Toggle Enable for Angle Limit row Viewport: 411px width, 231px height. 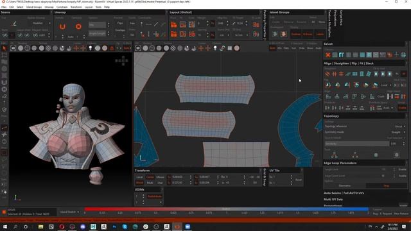pyautogui.click(x=403, y=169)
